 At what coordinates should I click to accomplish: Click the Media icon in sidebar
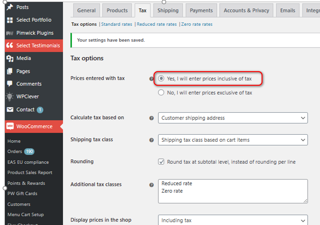pyautogui.click(x=10, y=58)
